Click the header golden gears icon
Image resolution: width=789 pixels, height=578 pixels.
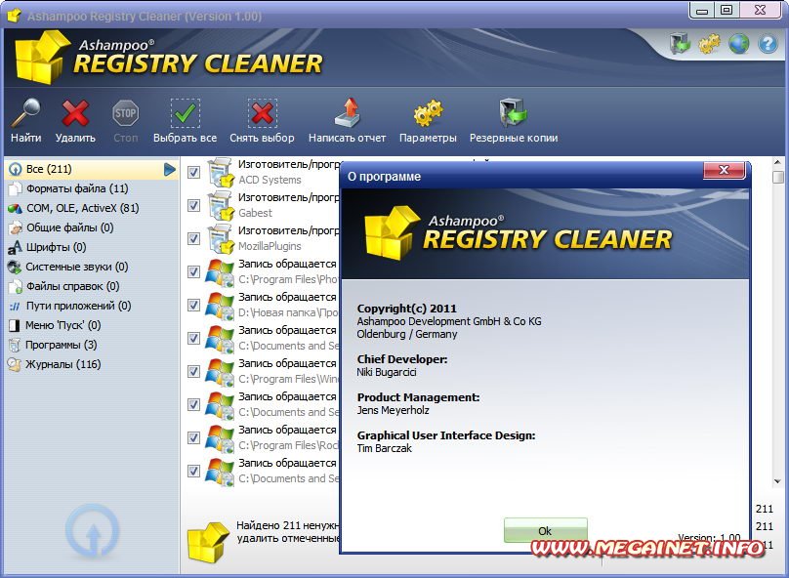pos(710,44)
